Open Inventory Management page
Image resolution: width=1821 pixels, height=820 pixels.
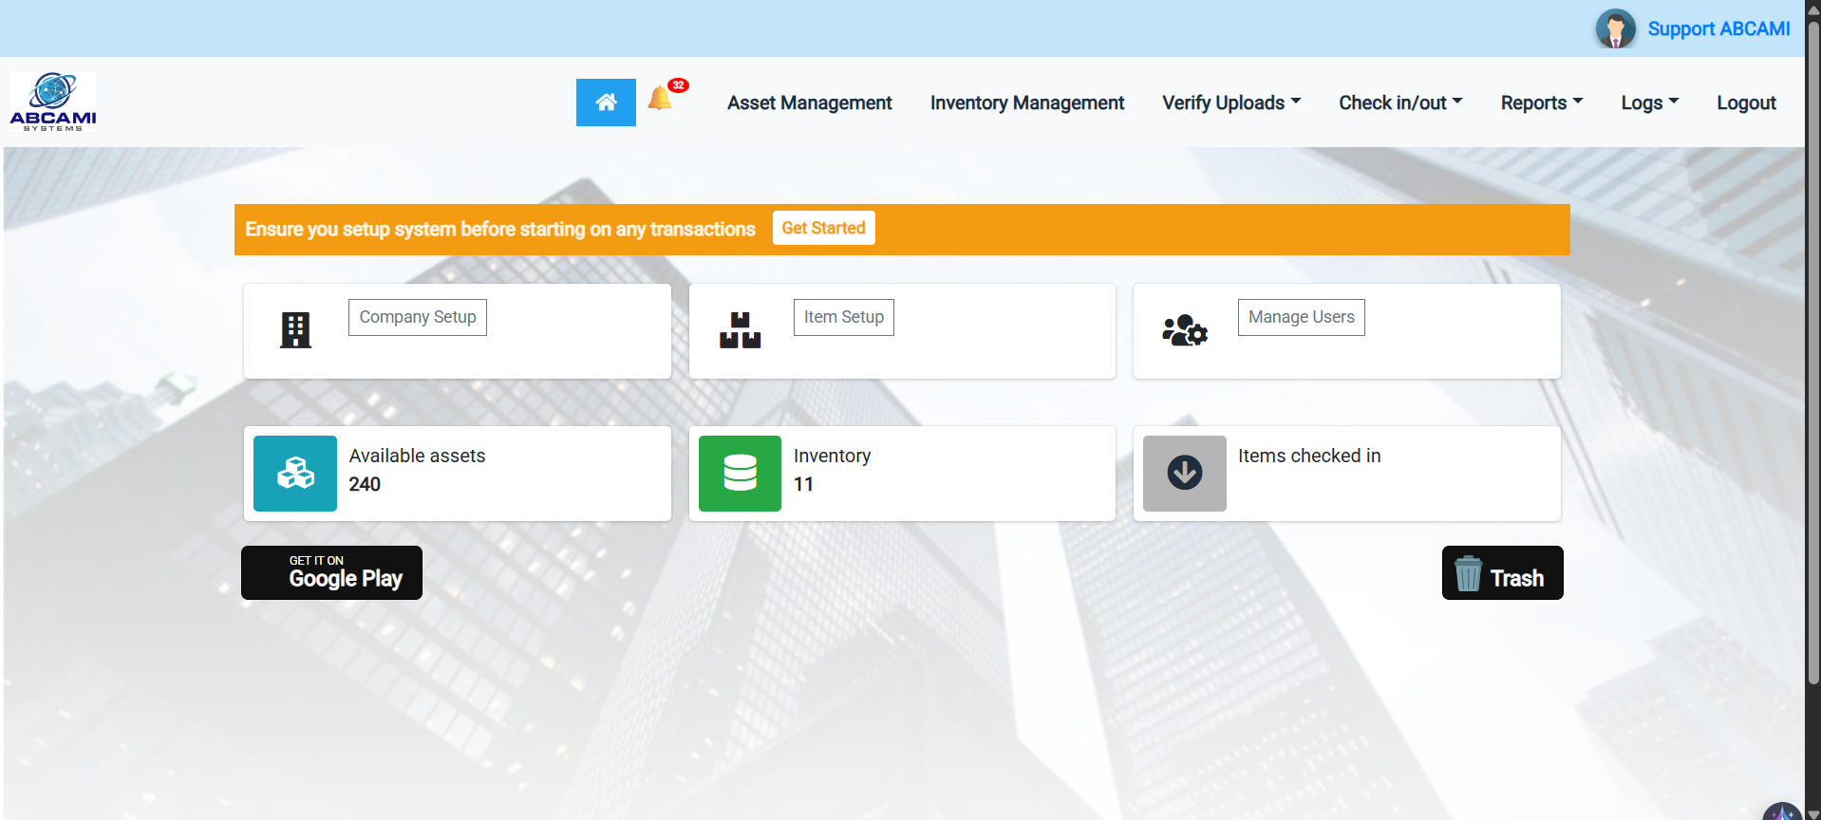pos(1026,102)
